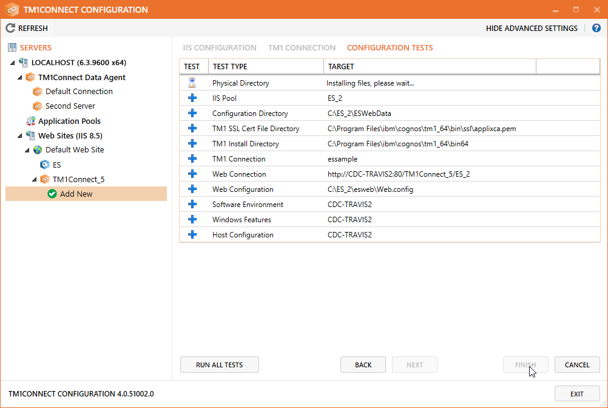Click the plus icon for IIS Pool
This screenshot has width=608, height=408.
click(x=192, y=98)
